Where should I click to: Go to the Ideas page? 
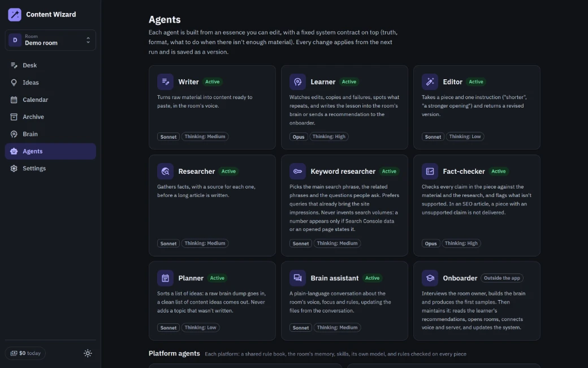(x=50, y=83)
